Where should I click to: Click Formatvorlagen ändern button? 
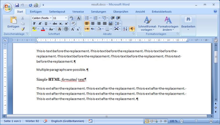click(x=168, y=24)
